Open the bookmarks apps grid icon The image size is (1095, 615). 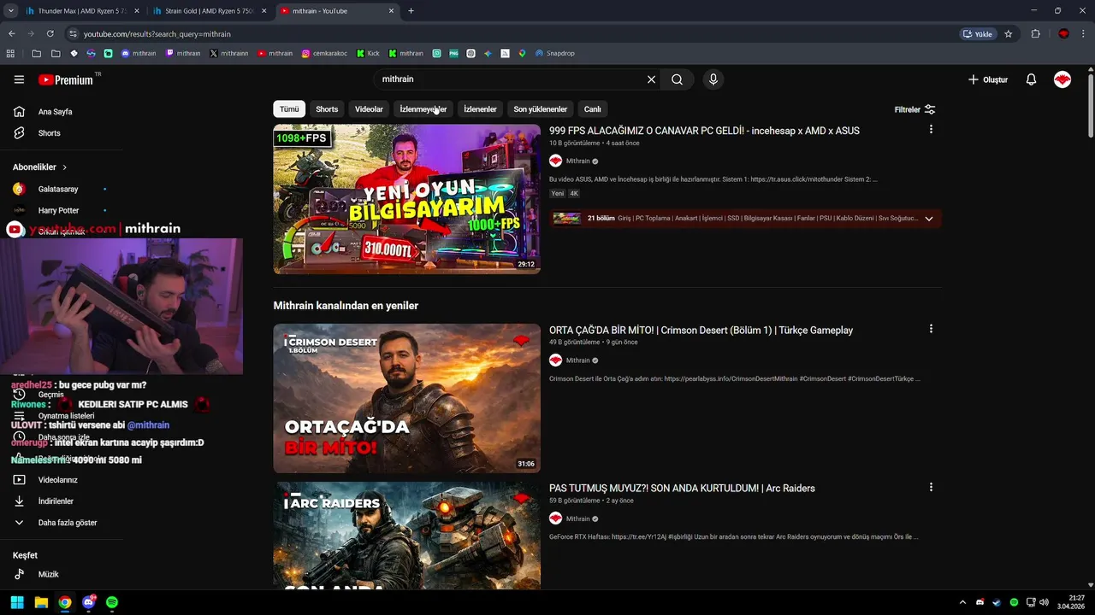coord(10,53)
